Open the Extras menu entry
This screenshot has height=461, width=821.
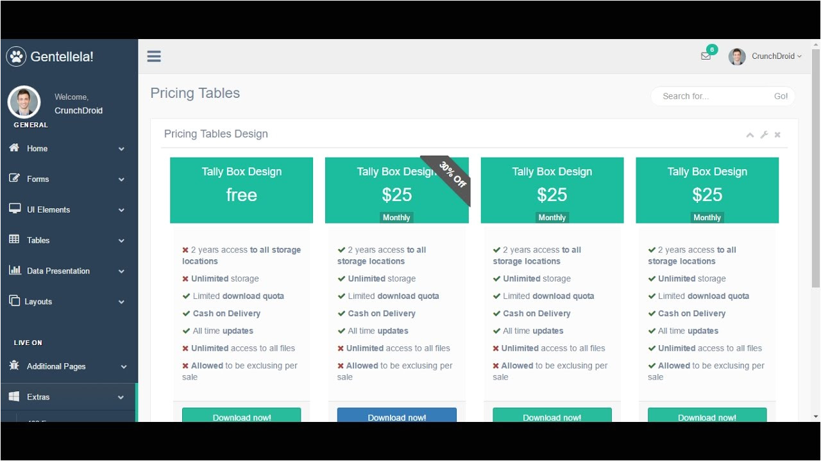[x=38, y=397]
